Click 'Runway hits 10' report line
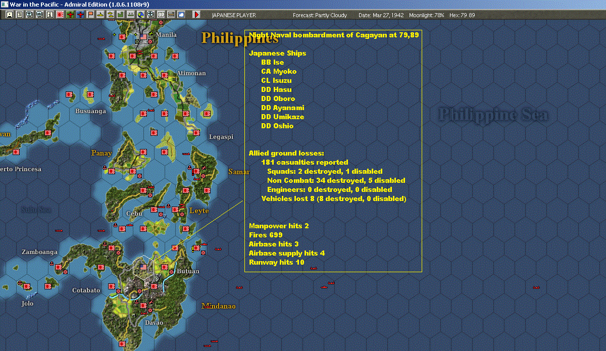 click(x=277, y=262)
